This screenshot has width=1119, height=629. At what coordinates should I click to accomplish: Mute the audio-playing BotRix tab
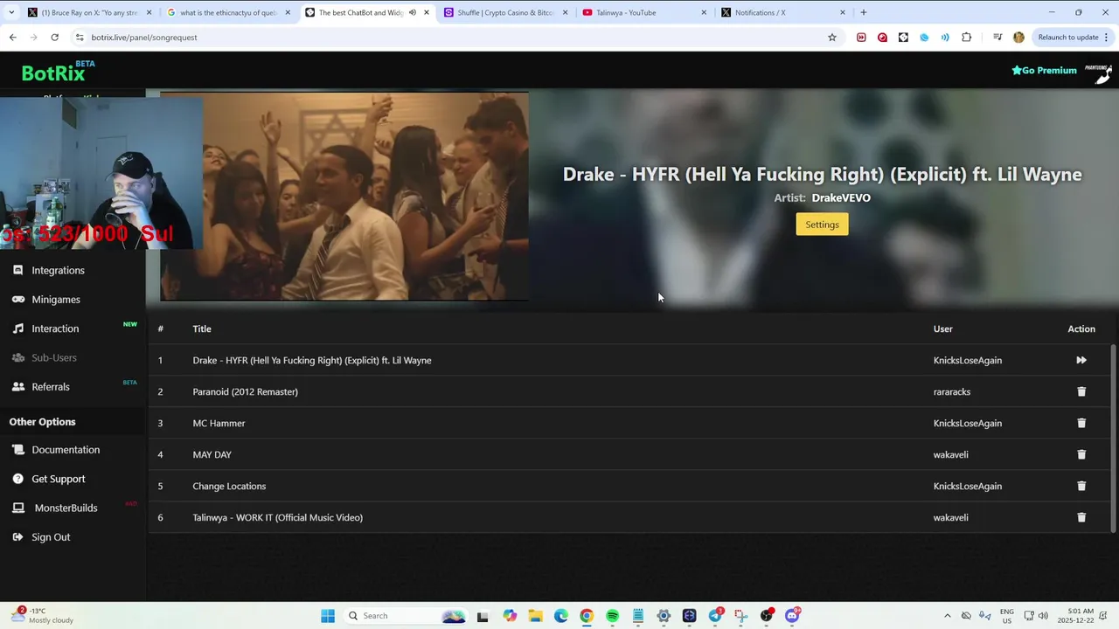[x=413, y=13]
